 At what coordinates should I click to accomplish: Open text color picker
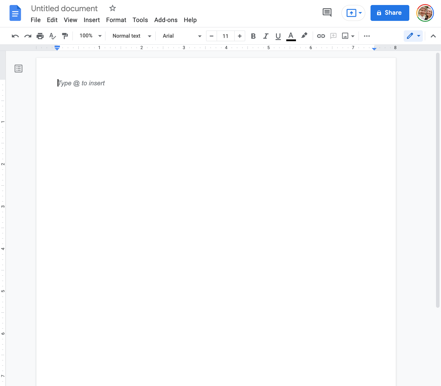pos(291,36)
